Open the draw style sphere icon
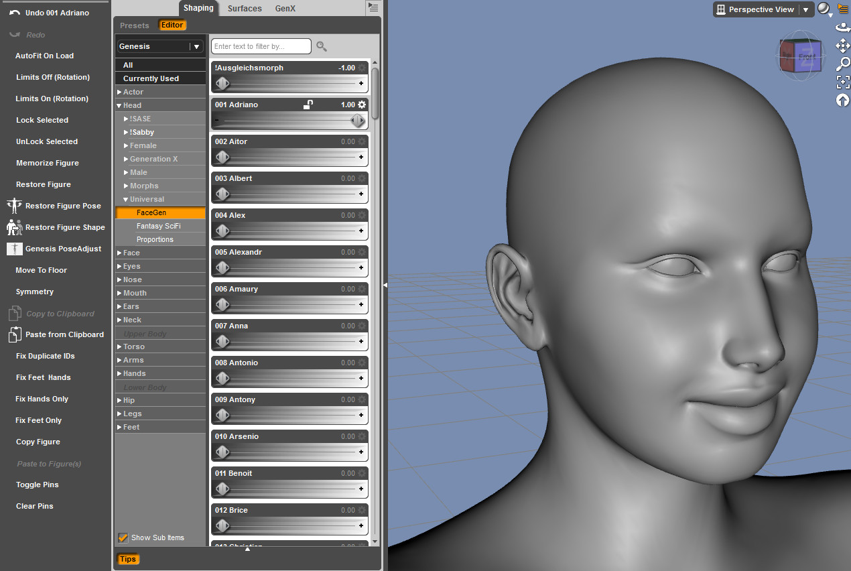The image size is (851, 571). pyautogui.click(x=824, y=9)
